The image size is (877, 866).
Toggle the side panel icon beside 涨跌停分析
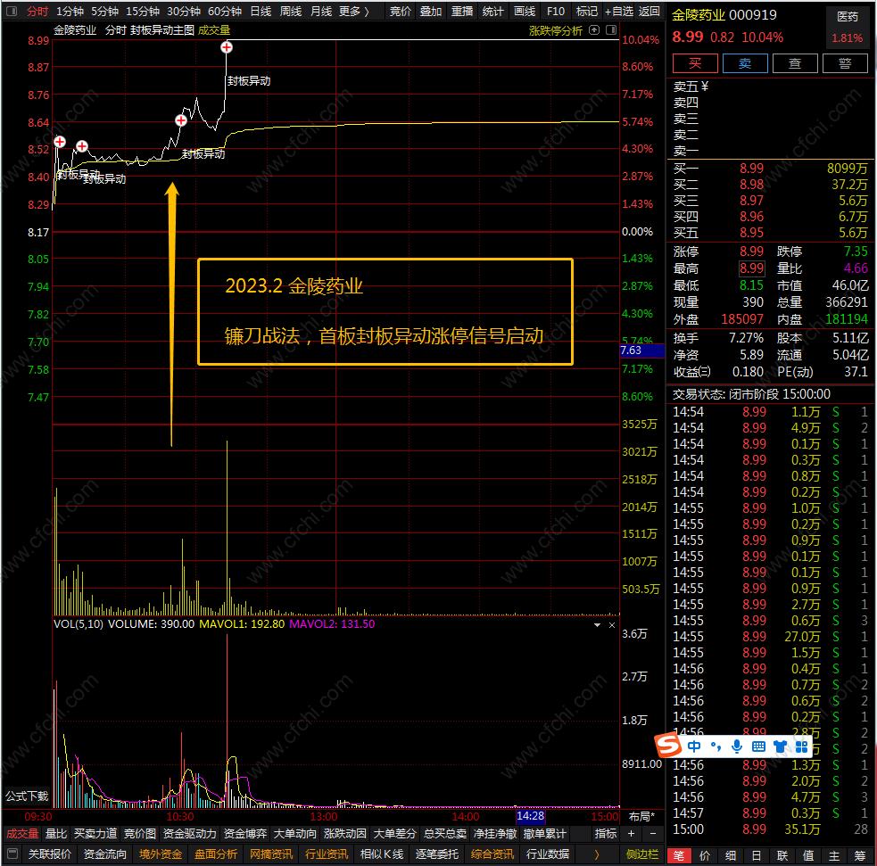point(611,30)
